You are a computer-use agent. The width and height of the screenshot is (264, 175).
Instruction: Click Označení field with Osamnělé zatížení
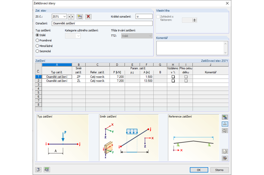pos(102,23)
